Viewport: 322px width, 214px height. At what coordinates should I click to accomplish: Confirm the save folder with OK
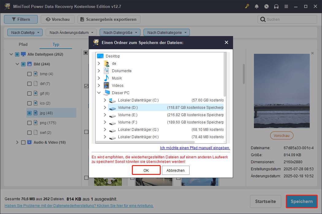(x=146, y=170)
